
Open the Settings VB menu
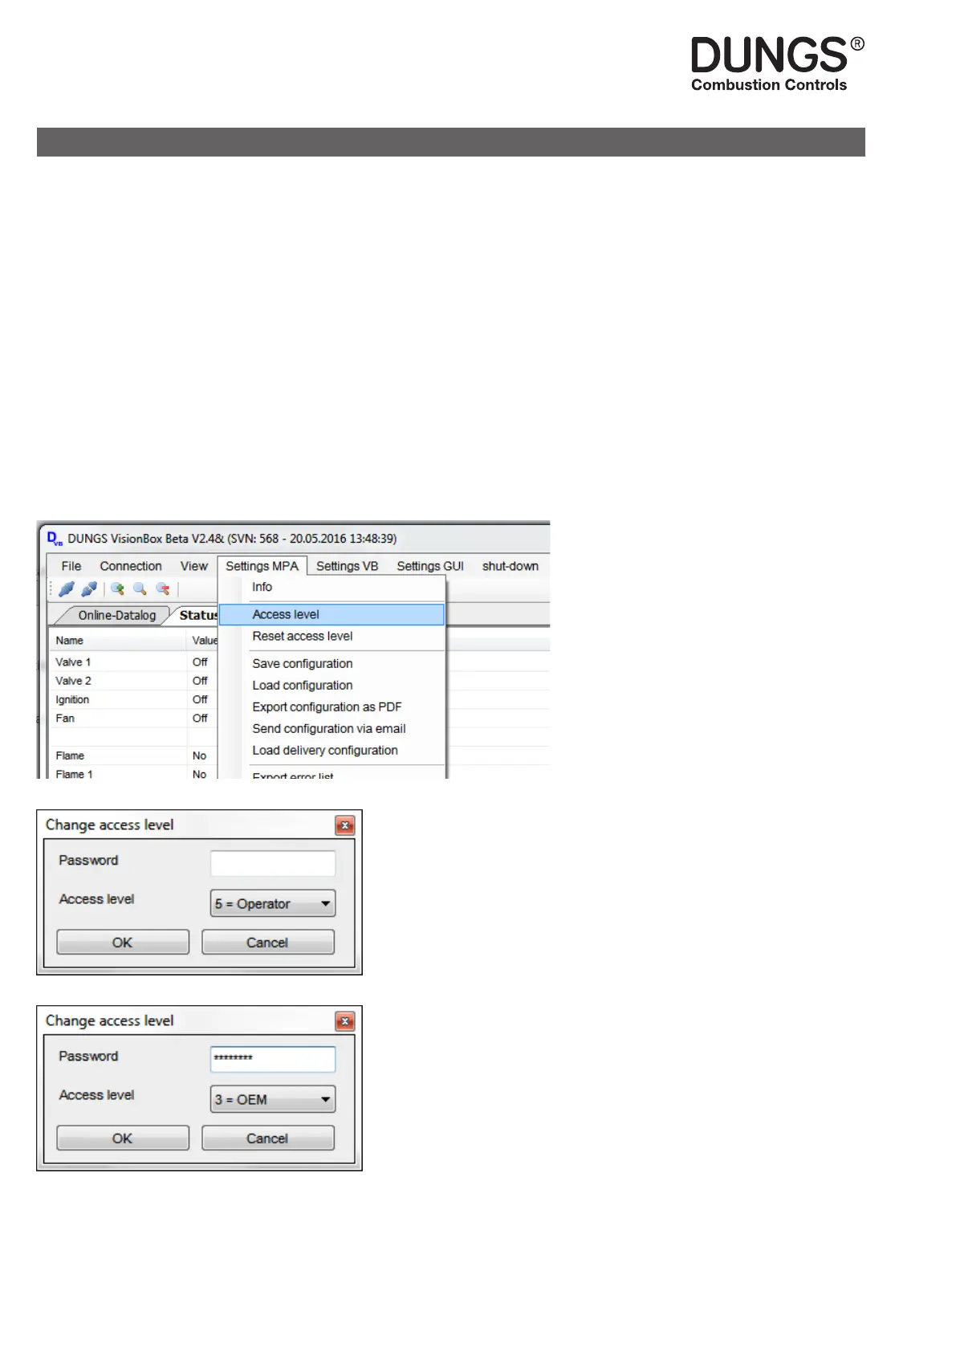click(x=347, y=566)
